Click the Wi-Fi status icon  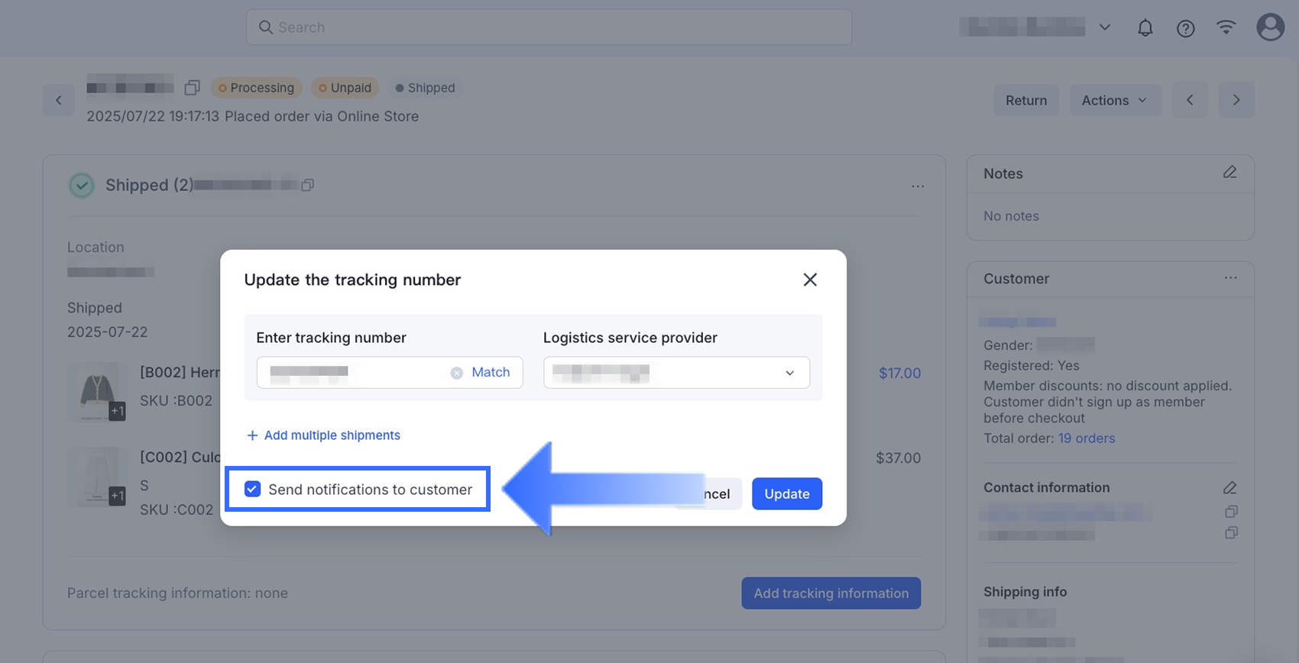coord(1226,27)
